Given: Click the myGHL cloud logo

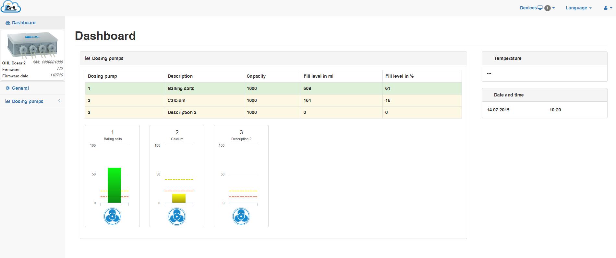Looking at the screenshot, I should (x=11, y=7).
